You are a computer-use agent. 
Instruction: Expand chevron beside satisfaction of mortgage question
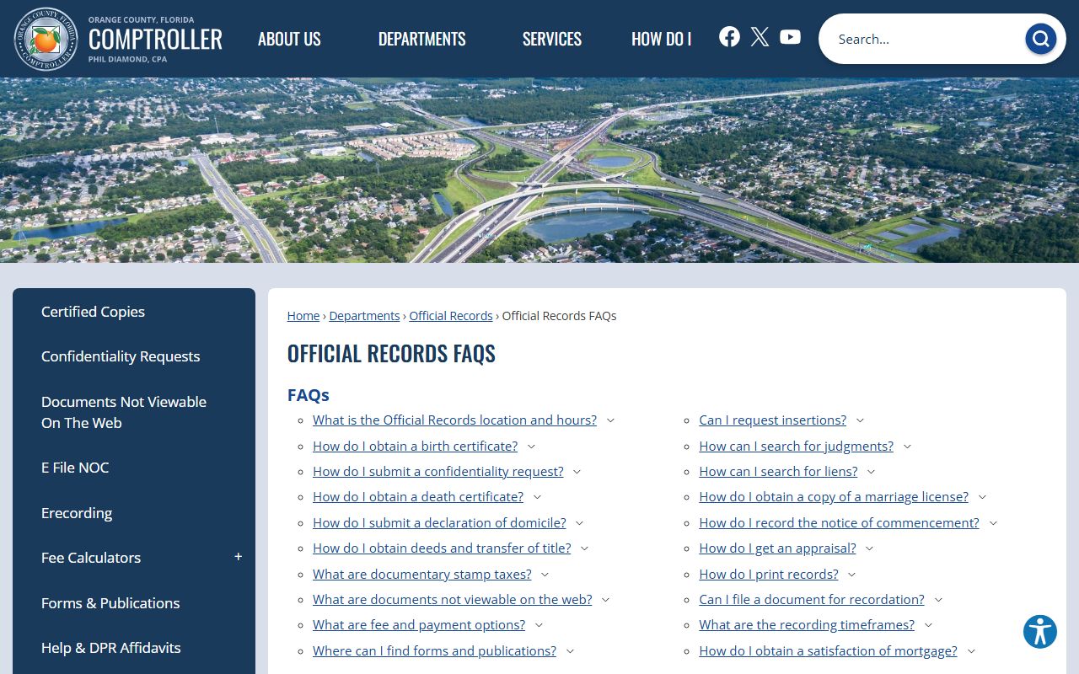point(971,651)
